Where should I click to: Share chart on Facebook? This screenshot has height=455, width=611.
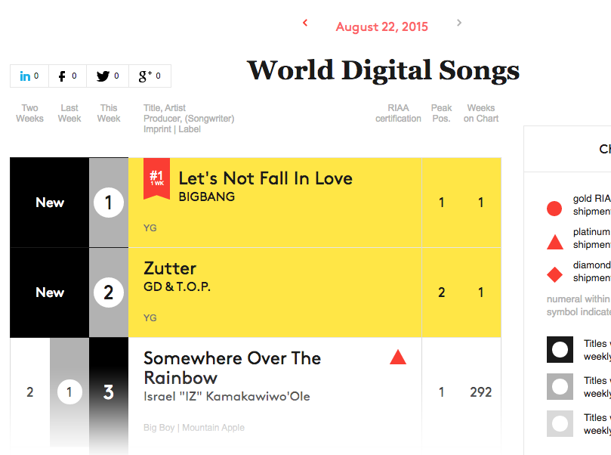pyautogui.click(x=67, y=76)
